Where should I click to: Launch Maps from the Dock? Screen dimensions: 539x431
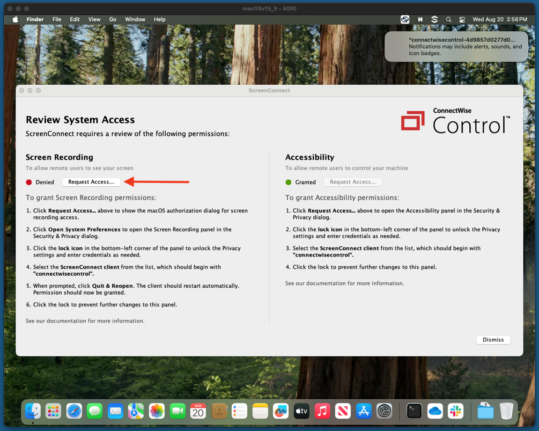pyautogui.click(x=136, y=411)
